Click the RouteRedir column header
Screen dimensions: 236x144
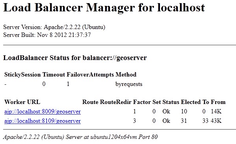tap(116, 102)
